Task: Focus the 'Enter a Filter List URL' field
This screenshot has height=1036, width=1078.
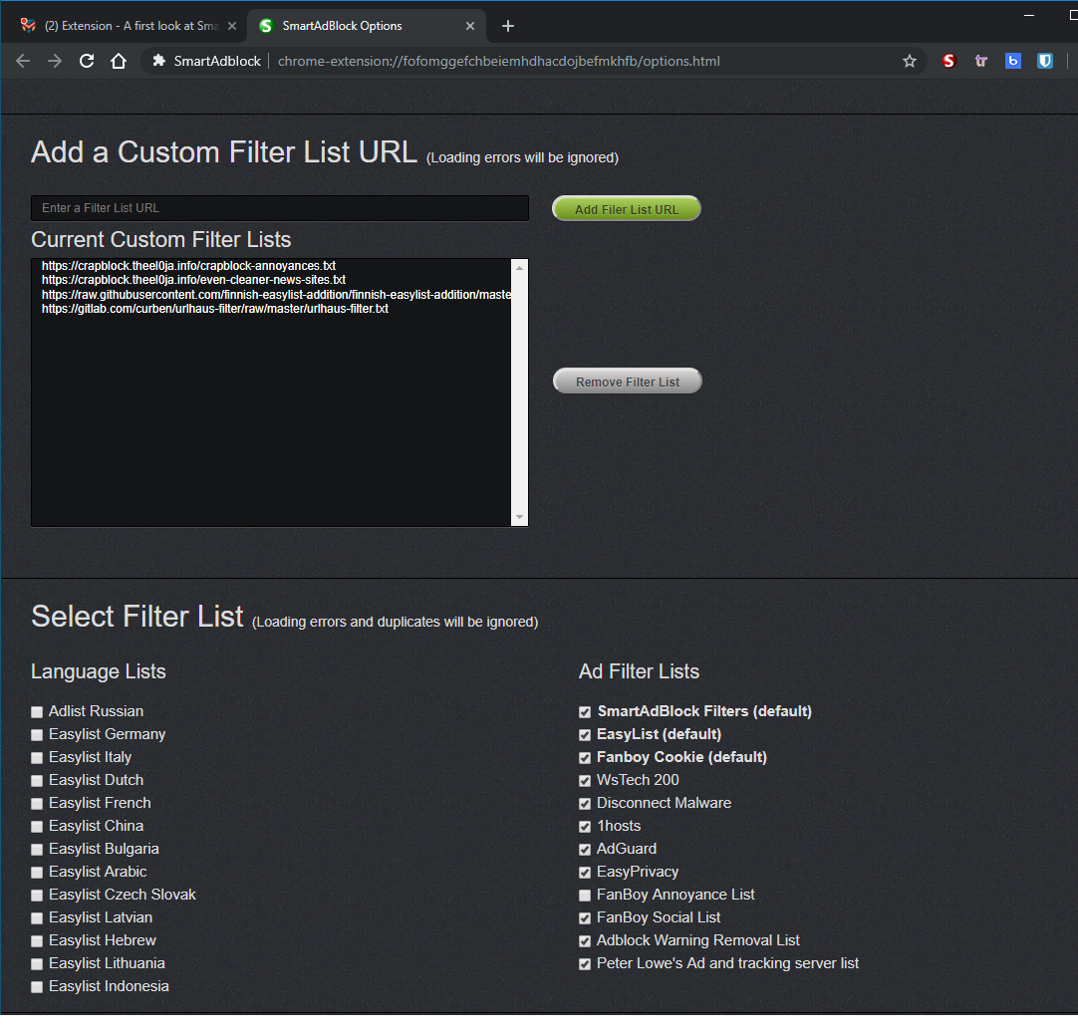Action: coord(280,208)
